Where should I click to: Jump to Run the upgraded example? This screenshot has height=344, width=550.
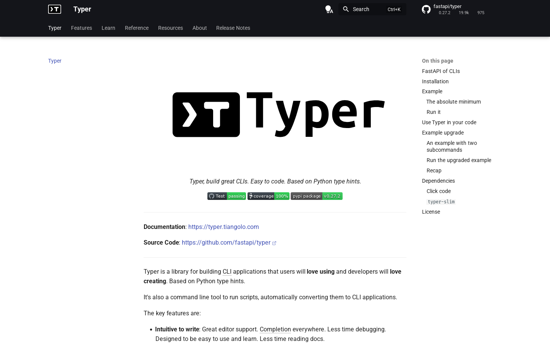click(x=459, y=160)
